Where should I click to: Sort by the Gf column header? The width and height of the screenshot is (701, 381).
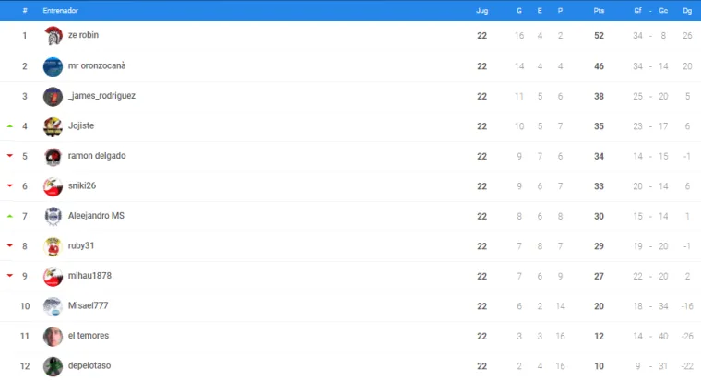638,11
